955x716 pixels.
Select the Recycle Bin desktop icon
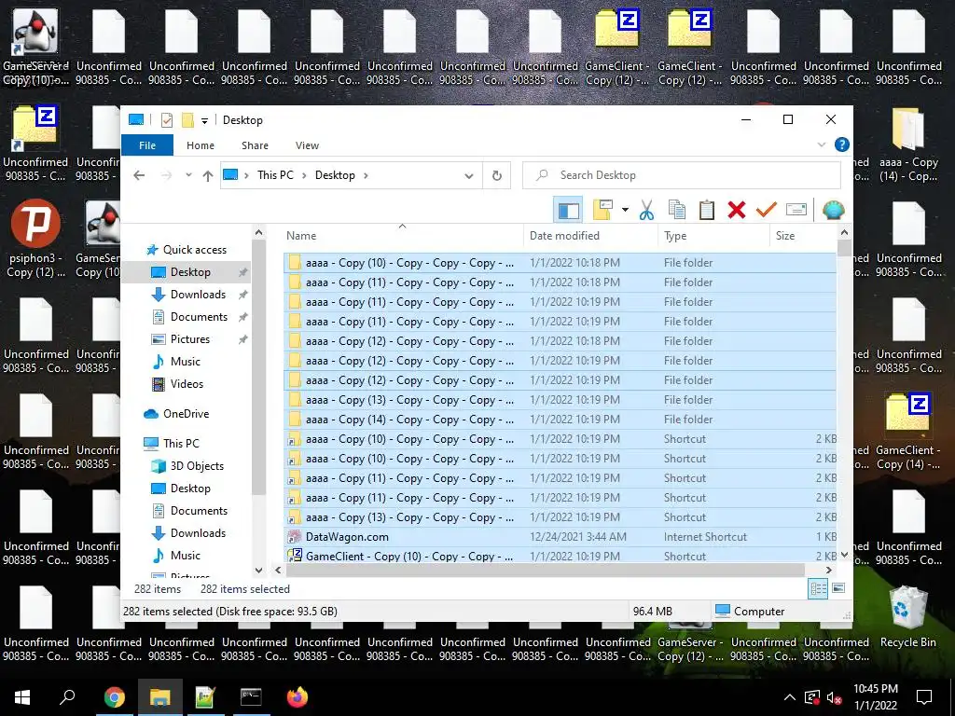[x=907, y=618]
